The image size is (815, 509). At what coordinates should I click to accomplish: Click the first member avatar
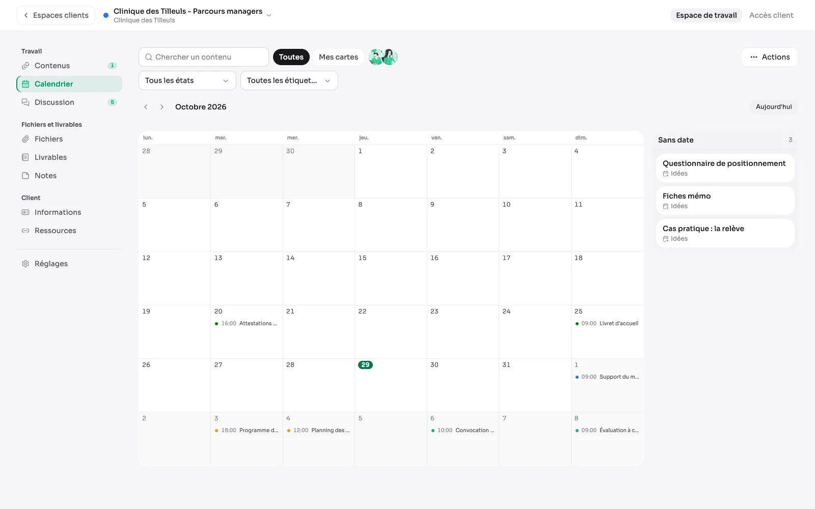(376, 57)
